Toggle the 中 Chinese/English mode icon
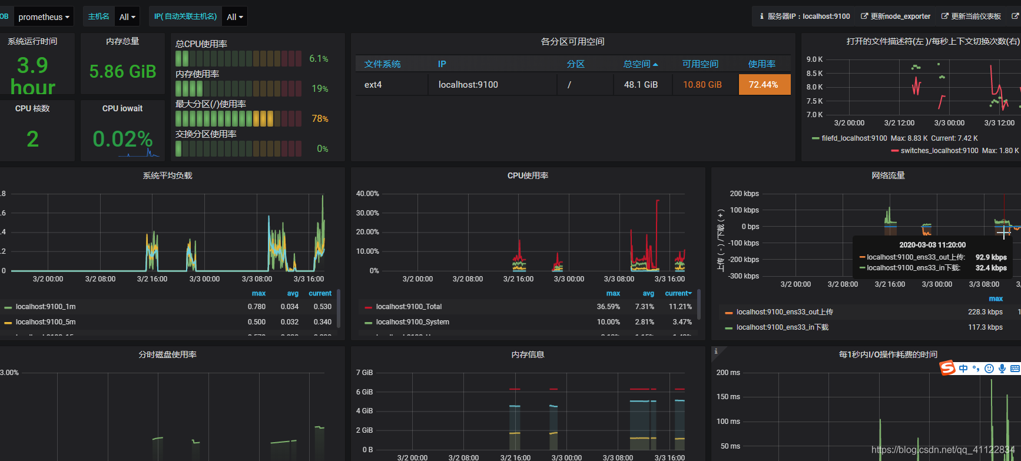This screenshot has height=461, width=1021. coord(963,369)
